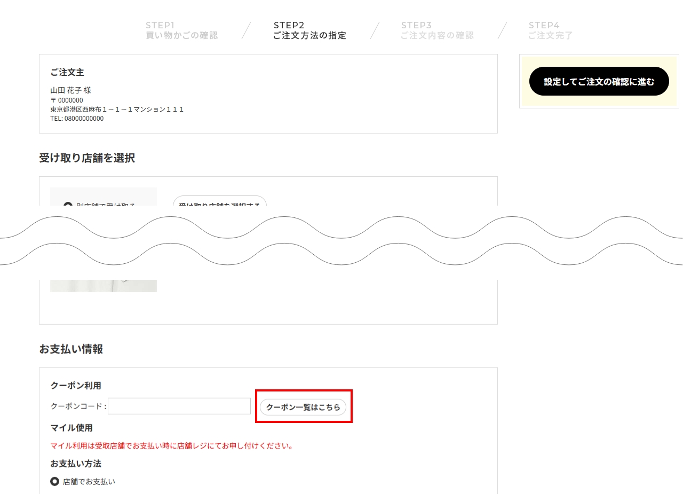The height and width of the screenshot is (494, 683).
Task: Click the 受け取り店舗を選択 section heading
Action: pos(87,158)
